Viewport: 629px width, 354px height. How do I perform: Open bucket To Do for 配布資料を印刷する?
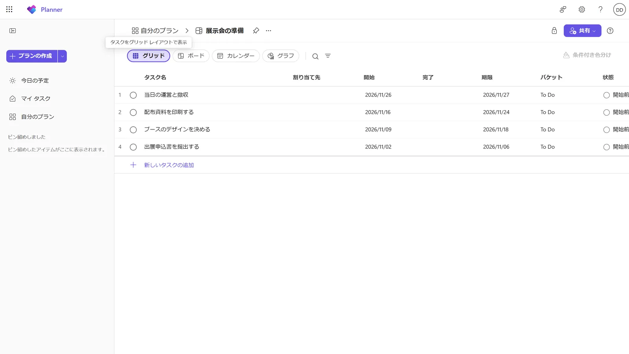[548, 112]
